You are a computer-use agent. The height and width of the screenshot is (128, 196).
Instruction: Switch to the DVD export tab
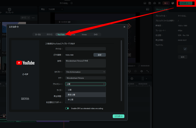[96, 34]
